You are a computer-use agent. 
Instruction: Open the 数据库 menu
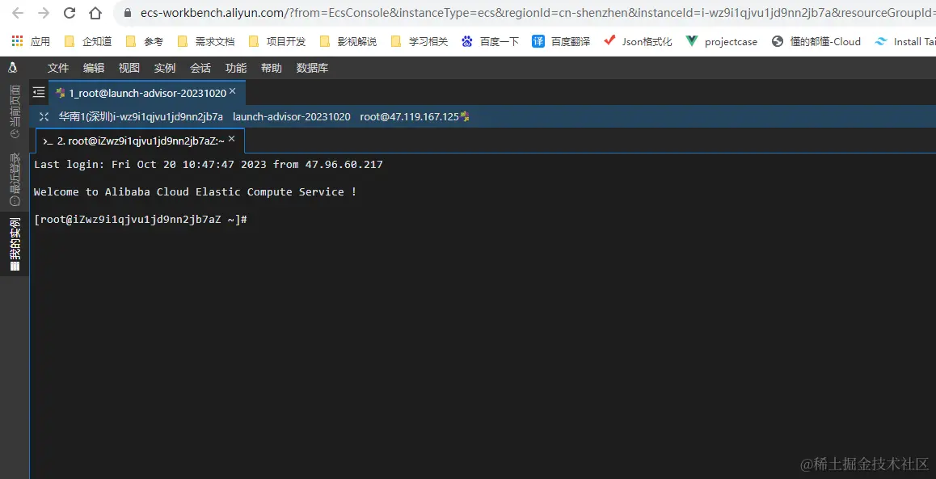coord(312,68)
